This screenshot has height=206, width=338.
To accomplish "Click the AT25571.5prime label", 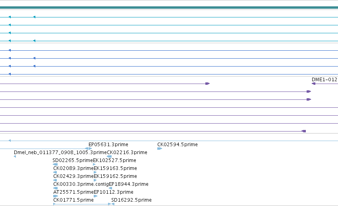I will (73, 192).
